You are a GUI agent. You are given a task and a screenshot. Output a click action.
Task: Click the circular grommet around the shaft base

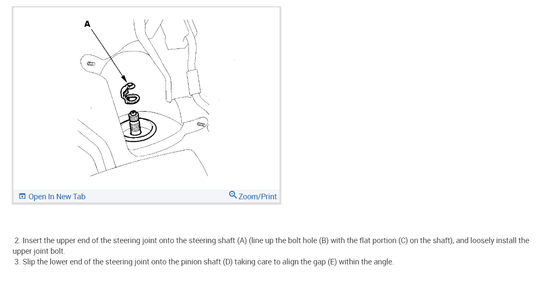coord(138,130)
